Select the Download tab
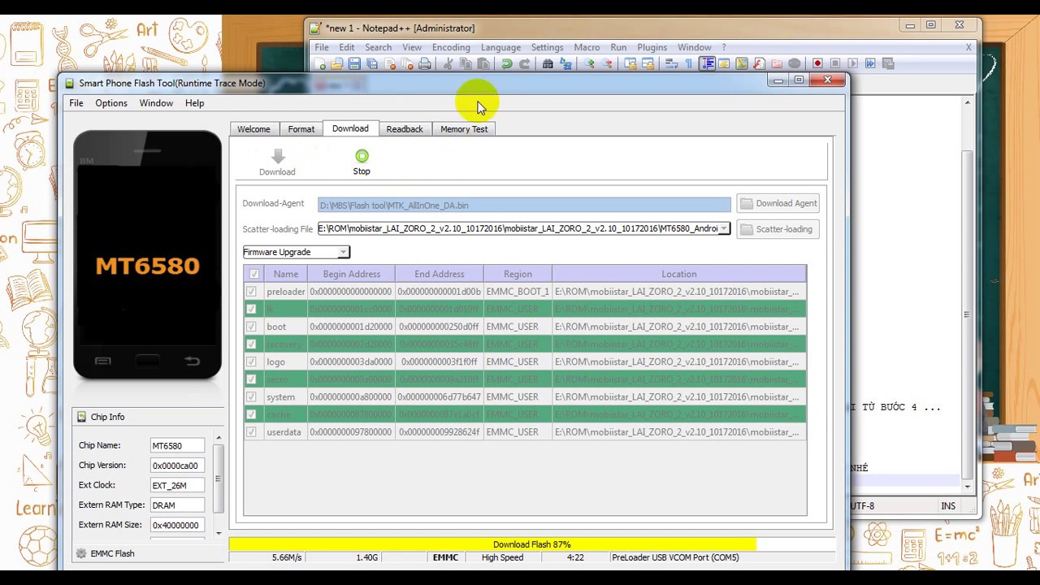 (350, 128)
